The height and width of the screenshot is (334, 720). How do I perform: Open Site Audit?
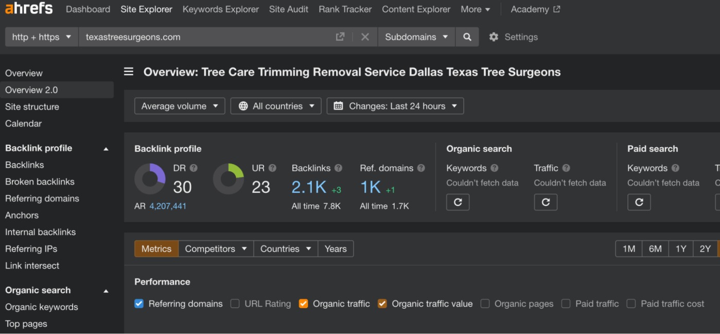point(289,9)
